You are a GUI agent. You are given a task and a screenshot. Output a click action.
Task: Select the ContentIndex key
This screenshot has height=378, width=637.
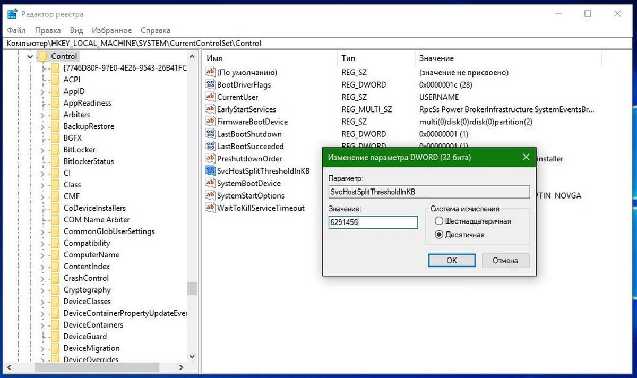coord(87,267)
